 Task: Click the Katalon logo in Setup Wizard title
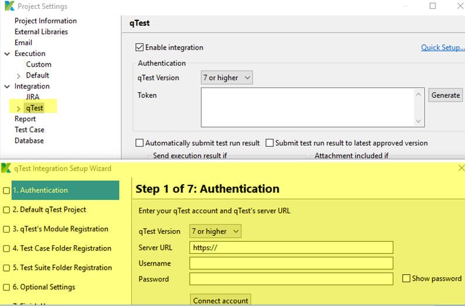tap(6, 168)
